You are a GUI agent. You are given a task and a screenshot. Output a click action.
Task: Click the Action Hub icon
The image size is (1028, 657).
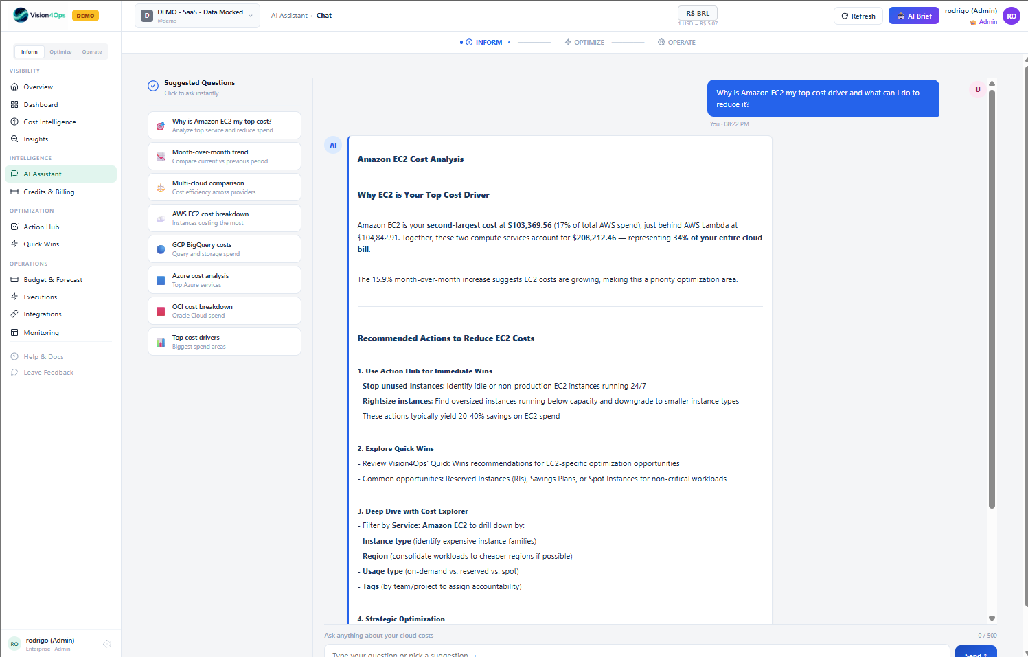point(14,227)
